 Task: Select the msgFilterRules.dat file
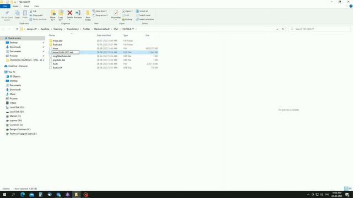point(62,56)
